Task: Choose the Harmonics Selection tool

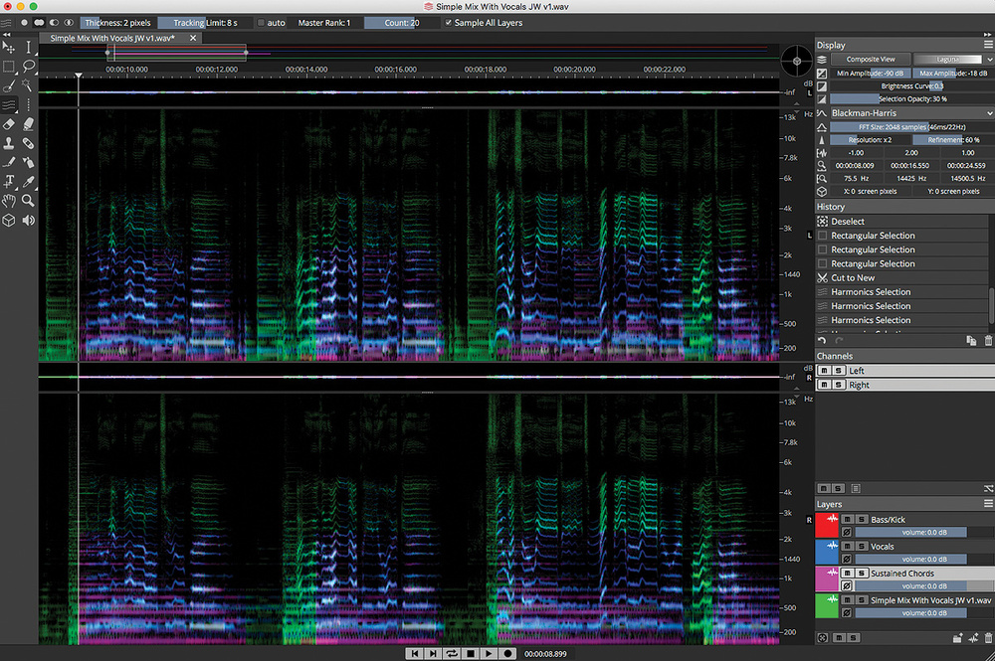Action: pos(9,105)
